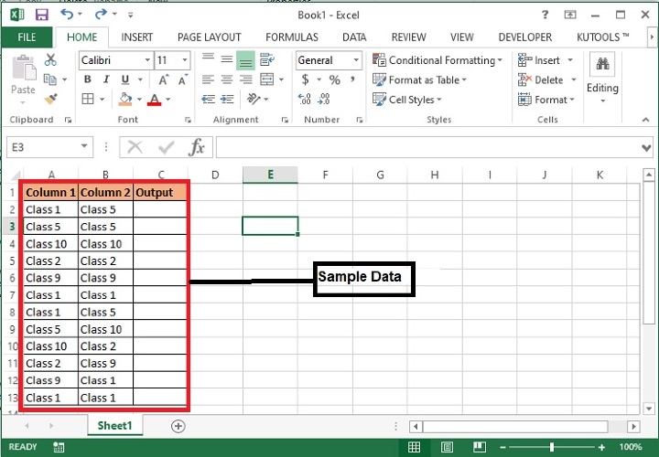Save the workbook with the floppy icon
Screen dimensions: 659x457
(41, 16)
